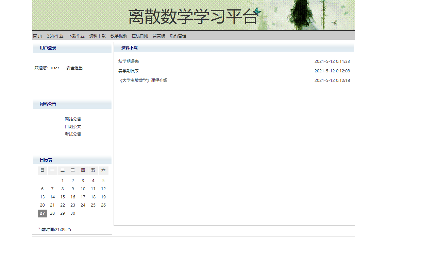
Task: Click the 离散数学学习平台 banner title
Action: [x=193, y=15]
